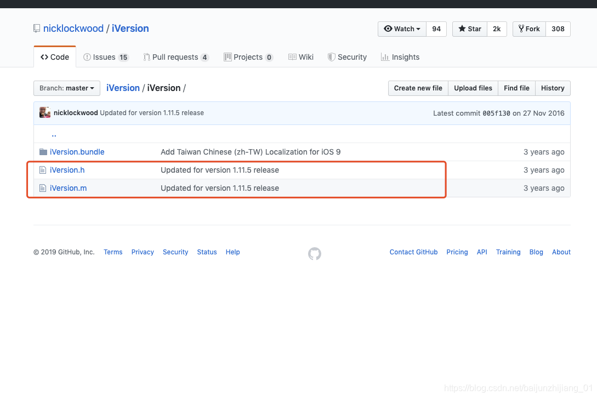This screenshot has height=398, width=597.
Task: Click the footer Help link
Action: [x=232, y=252]
